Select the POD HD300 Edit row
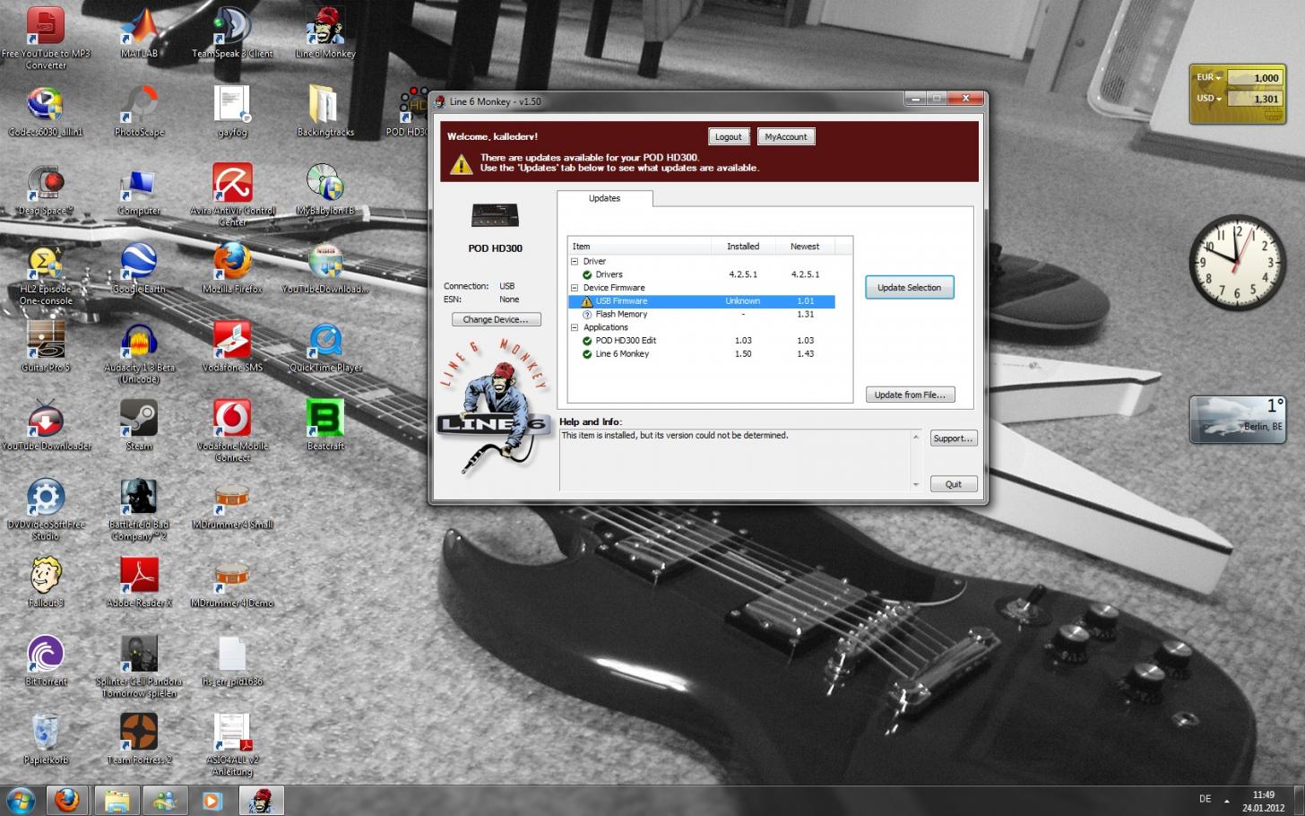This screenshot has width=1305, height=816. pos(702,341)
